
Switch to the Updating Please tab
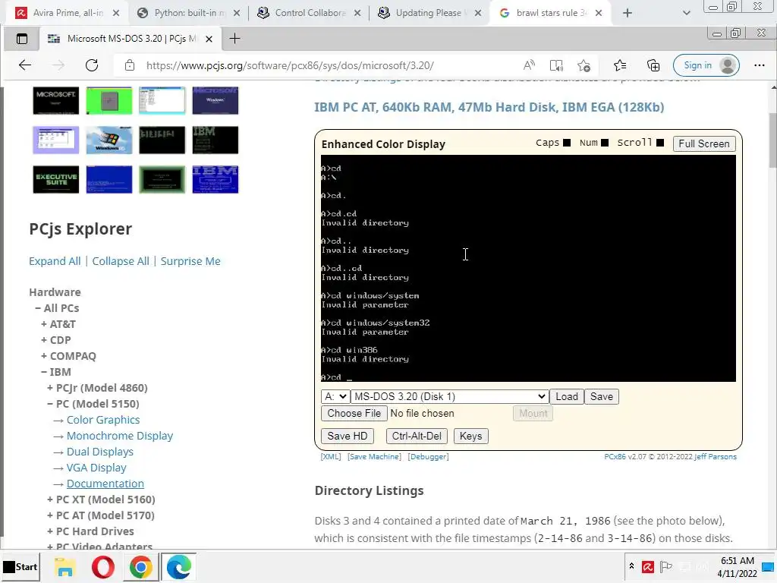429,13
